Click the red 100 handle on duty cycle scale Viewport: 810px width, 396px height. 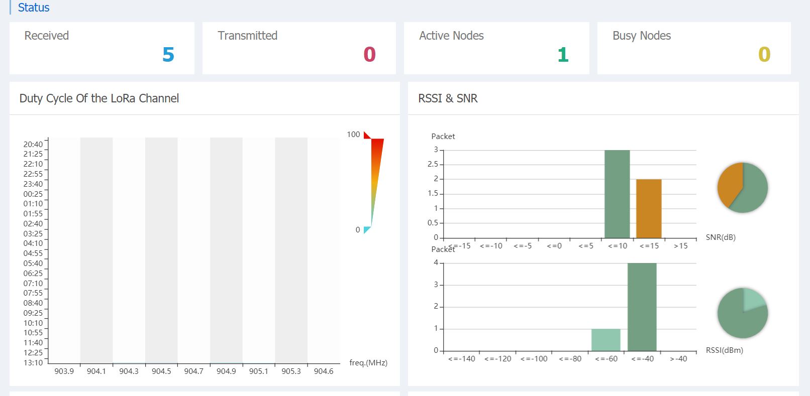pos(367,135)
